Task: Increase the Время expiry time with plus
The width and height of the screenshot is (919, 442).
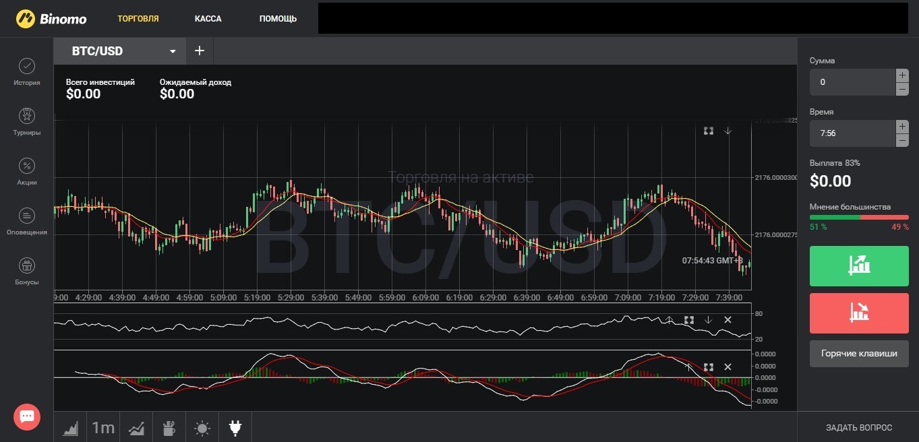Action: pos(902,127)
